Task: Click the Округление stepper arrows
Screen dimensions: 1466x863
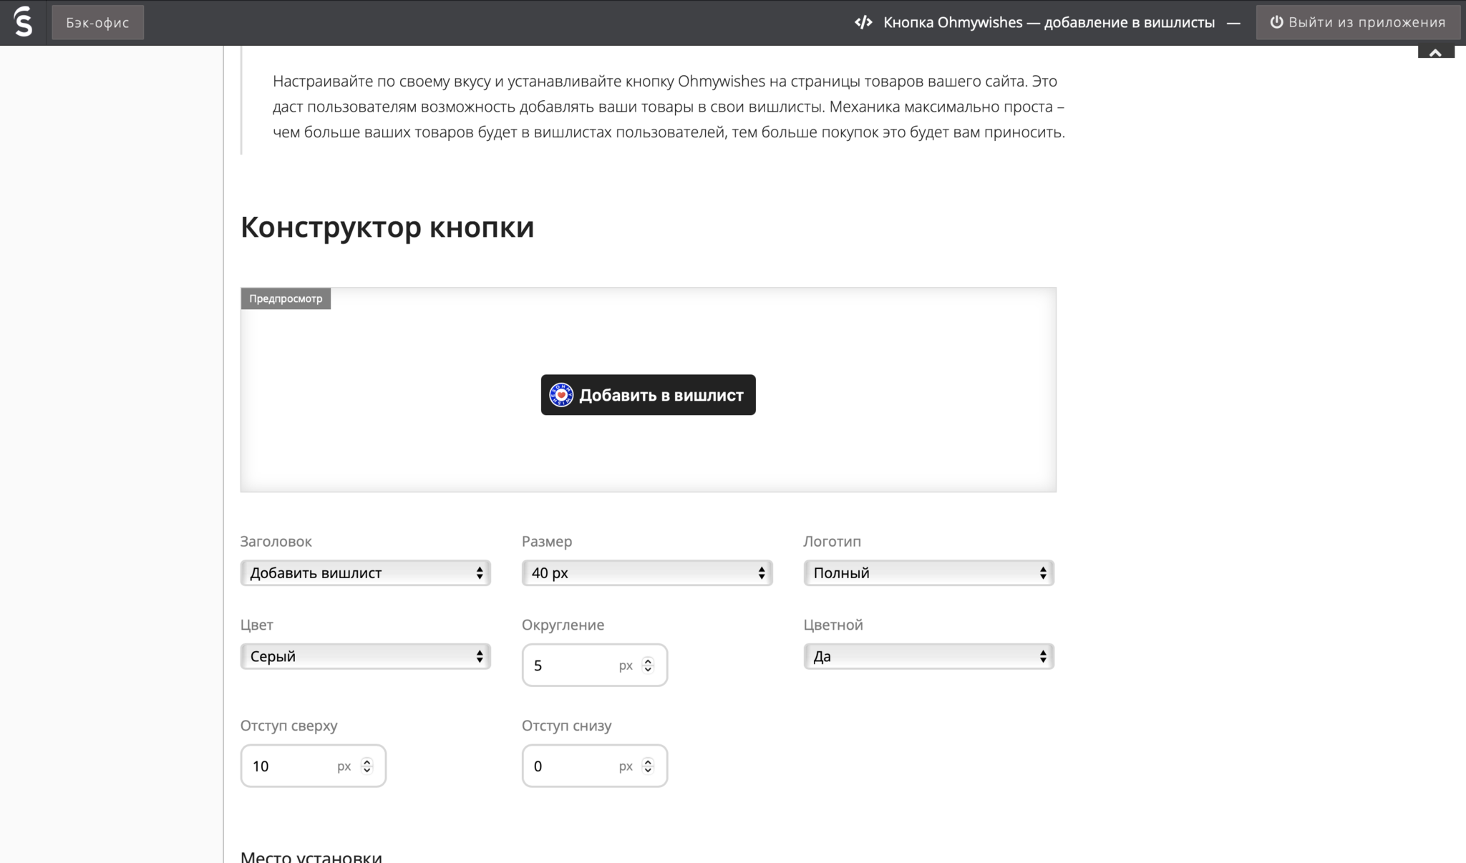Action: [x=648, y=665]
